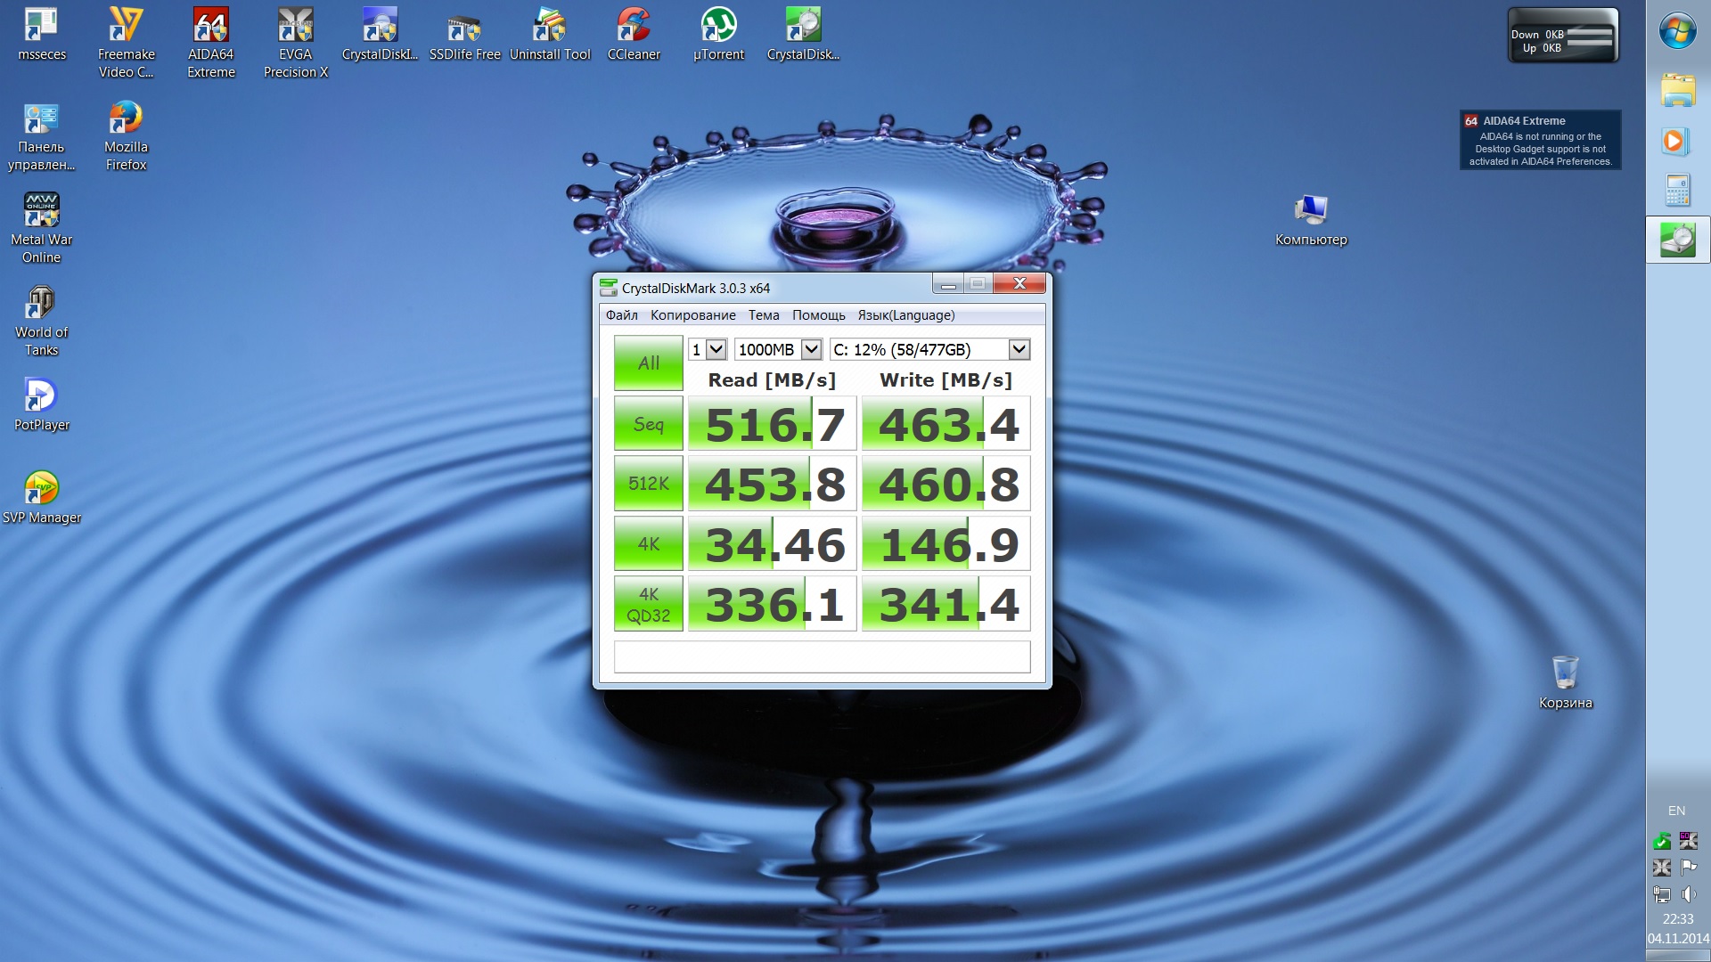Image resolution: width=1711 pixels, height=962 pixels.
Task: Launch CCleaner from the desktop
Action: pyautogui.click(x=634, y=34)
